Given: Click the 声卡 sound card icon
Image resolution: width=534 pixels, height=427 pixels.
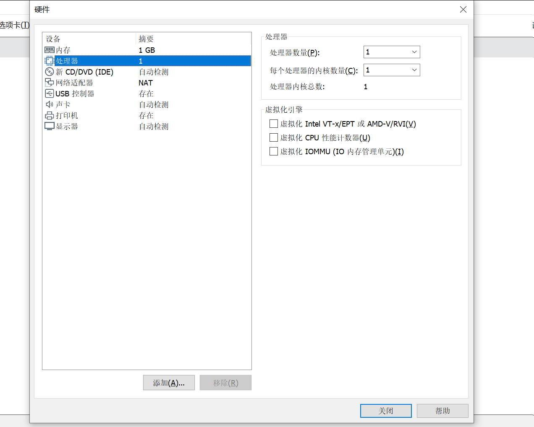Looking at the screenshot, I should click(49, 104).
